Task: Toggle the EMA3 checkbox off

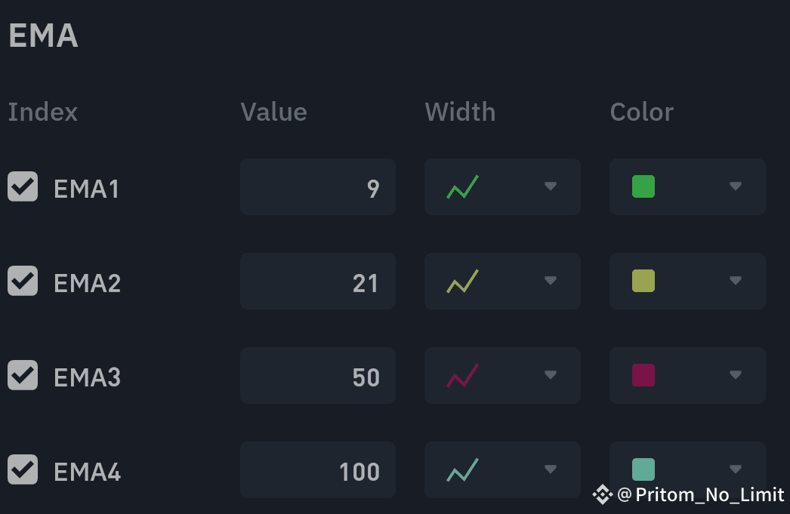Action: pyautogui.click(x=23, y=375)
